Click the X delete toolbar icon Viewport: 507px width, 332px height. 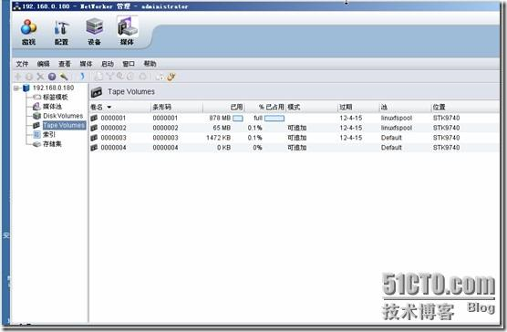click(x=40, y=77)
